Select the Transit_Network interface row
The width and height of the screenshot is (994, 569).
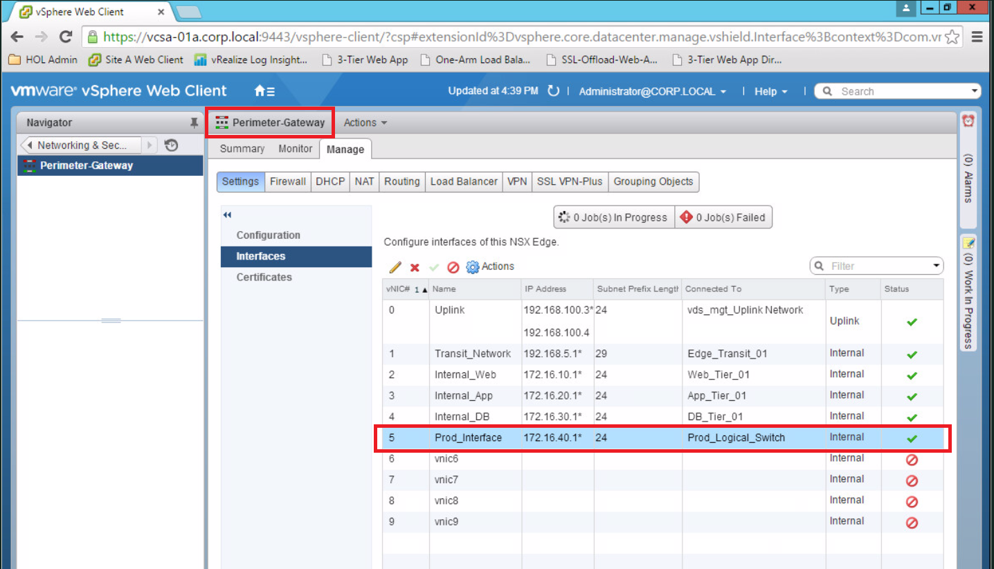662,354
